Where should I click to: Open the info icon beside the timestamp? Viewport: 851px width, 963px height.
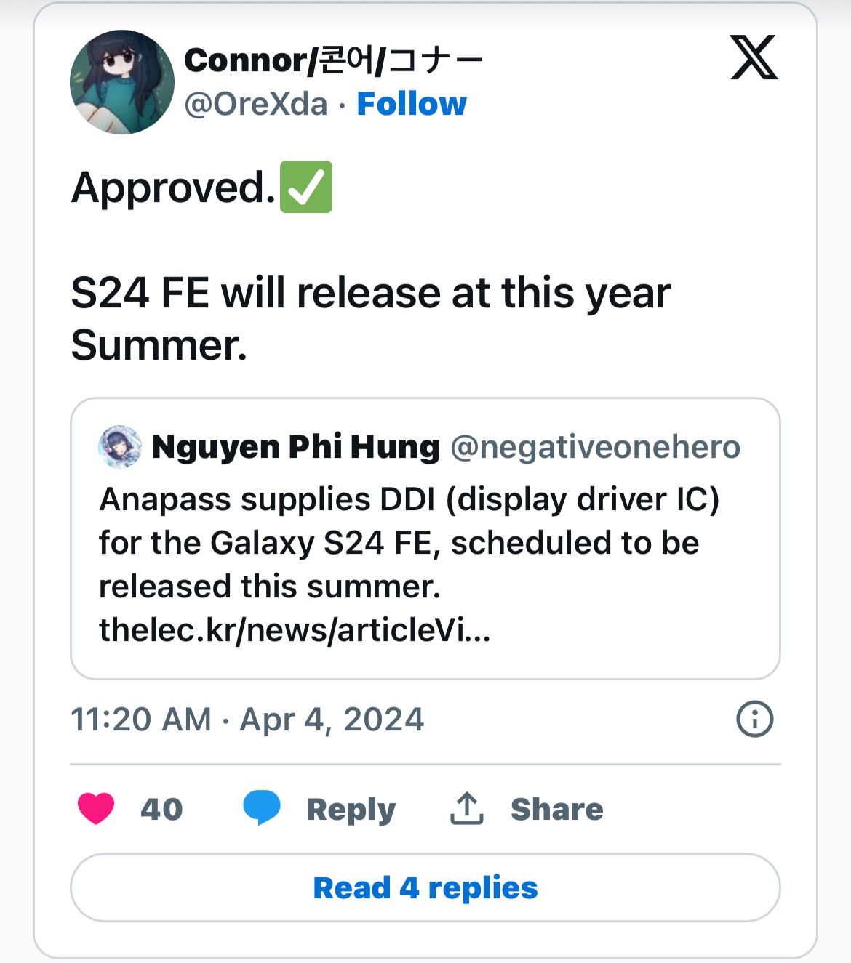pos(755,720)
